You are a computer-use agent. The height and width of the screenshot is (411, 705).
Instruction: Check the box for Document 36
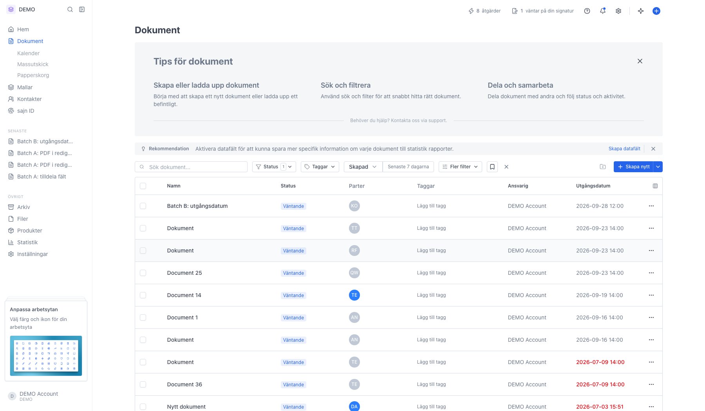[143, 384]
